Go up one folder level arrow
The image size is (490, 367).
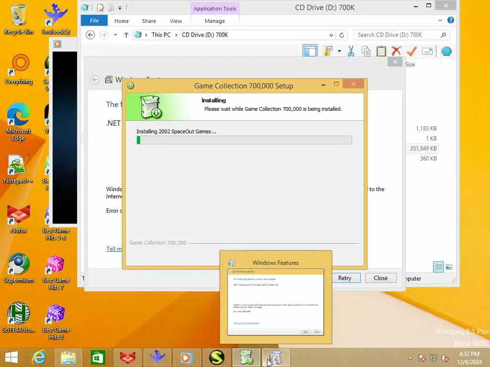click(126, 34)
